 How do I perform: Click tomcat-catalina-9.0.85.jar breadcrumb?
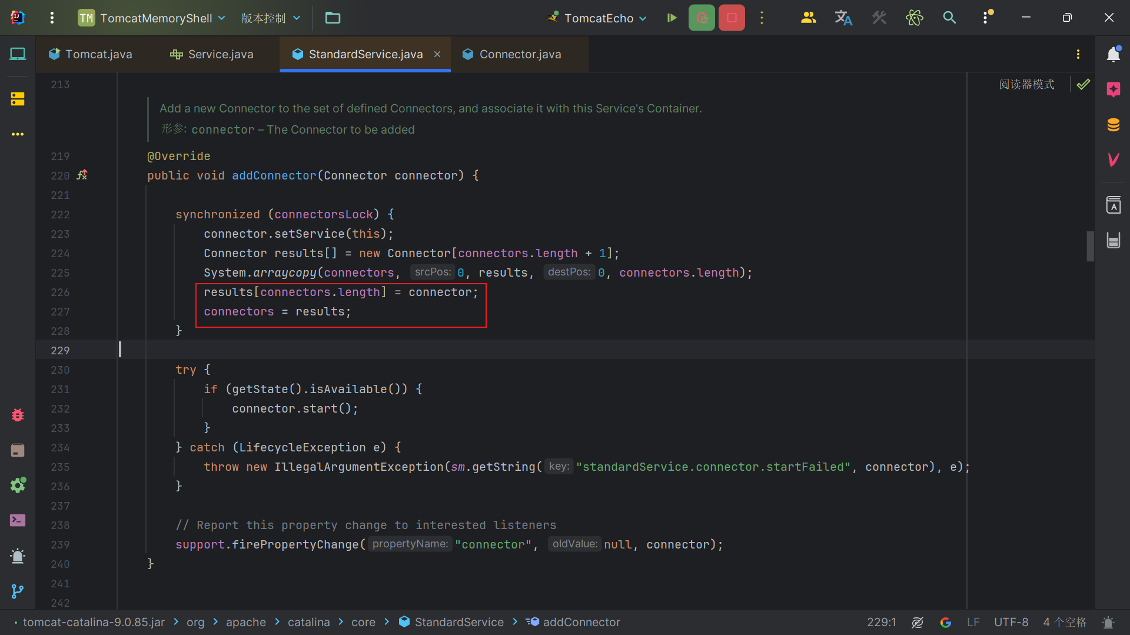[x=94, y=622]
